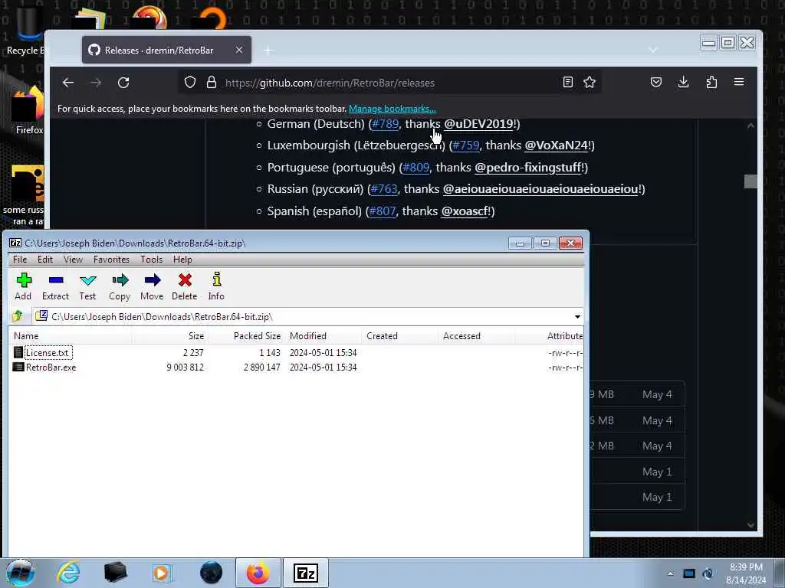The width and height of the screenshot is (785, 588).
Task: Open a new Firefox tab with plus button
Action: pos(268,50)
